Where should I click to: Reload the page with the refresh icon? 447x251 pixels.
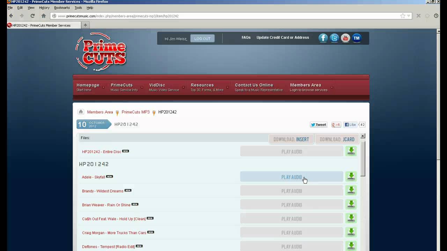coord(32,16)
